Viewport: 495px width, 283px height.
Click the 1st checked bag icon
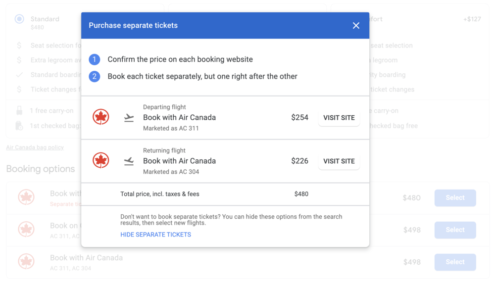(x=19, y=126)
